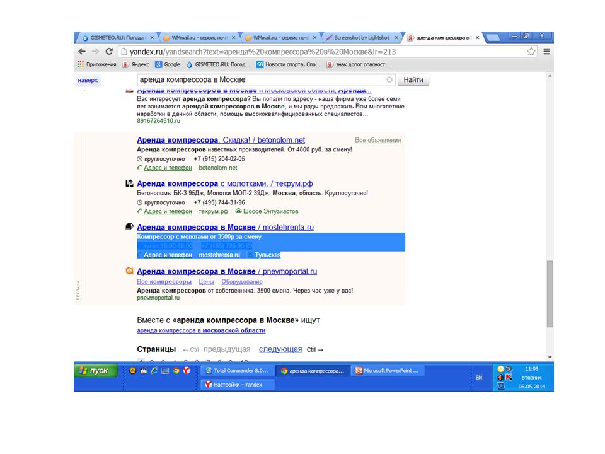Clear the Yandex search field with the X icon
Screen dimensions: 605x454
click(x=389, y=79)
